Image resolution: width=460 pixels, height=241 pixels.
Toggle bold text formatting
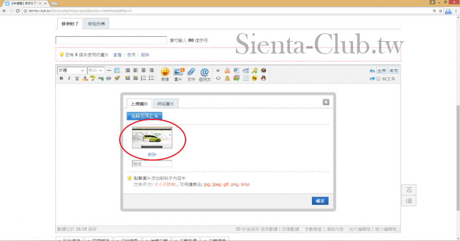pyautogui.click(x=61, y=78)
